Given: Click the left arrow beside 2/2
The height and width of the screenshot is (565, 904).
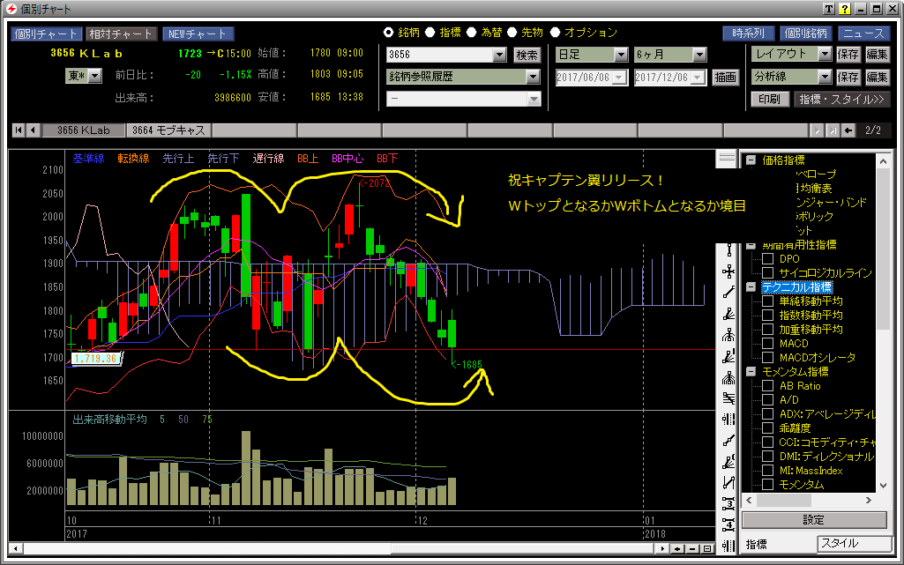Looking at the screenshot, I should [x=848, y=130].
